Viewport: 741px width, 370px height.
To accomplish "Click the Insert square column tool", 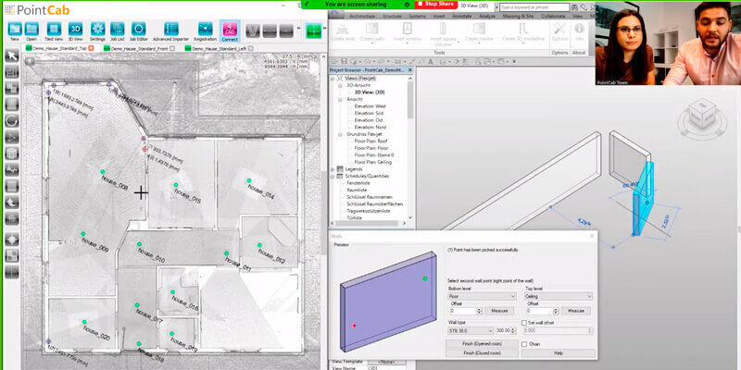I will [443, 33].
